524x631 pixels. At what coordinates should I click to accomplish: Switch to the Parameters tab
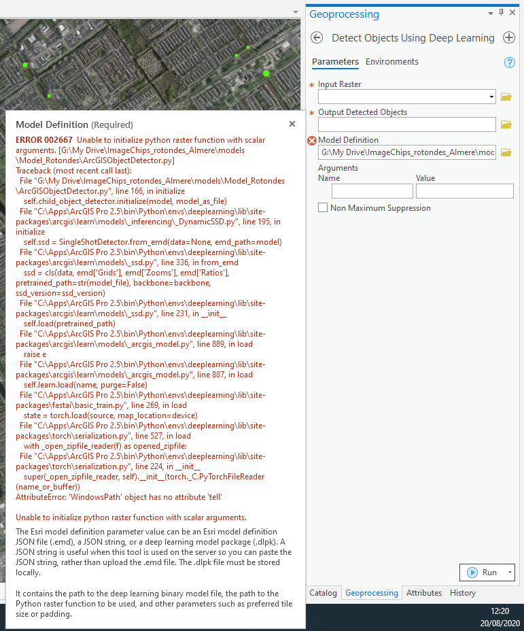tap(335, 62)
